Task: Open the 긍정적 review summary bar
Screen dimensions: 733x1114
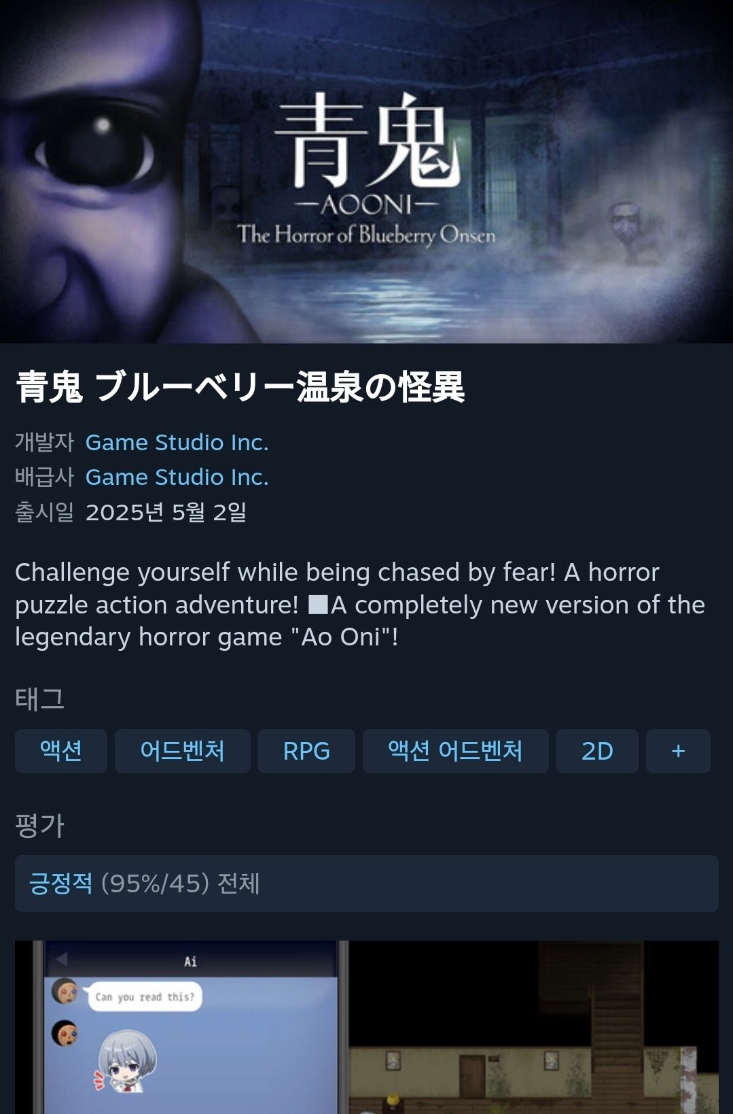Action: [x=367, y=883]
